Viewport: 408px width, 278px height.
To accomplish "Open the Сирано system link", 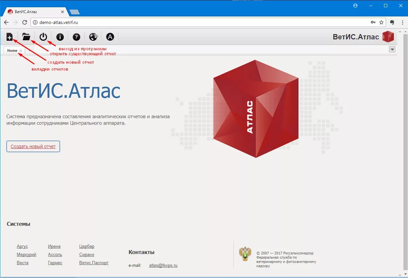I will click(x=87, y=254).
